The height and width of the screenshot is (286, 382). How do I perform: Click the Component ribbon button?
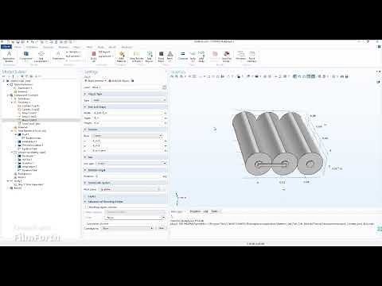tap(25, 56)
